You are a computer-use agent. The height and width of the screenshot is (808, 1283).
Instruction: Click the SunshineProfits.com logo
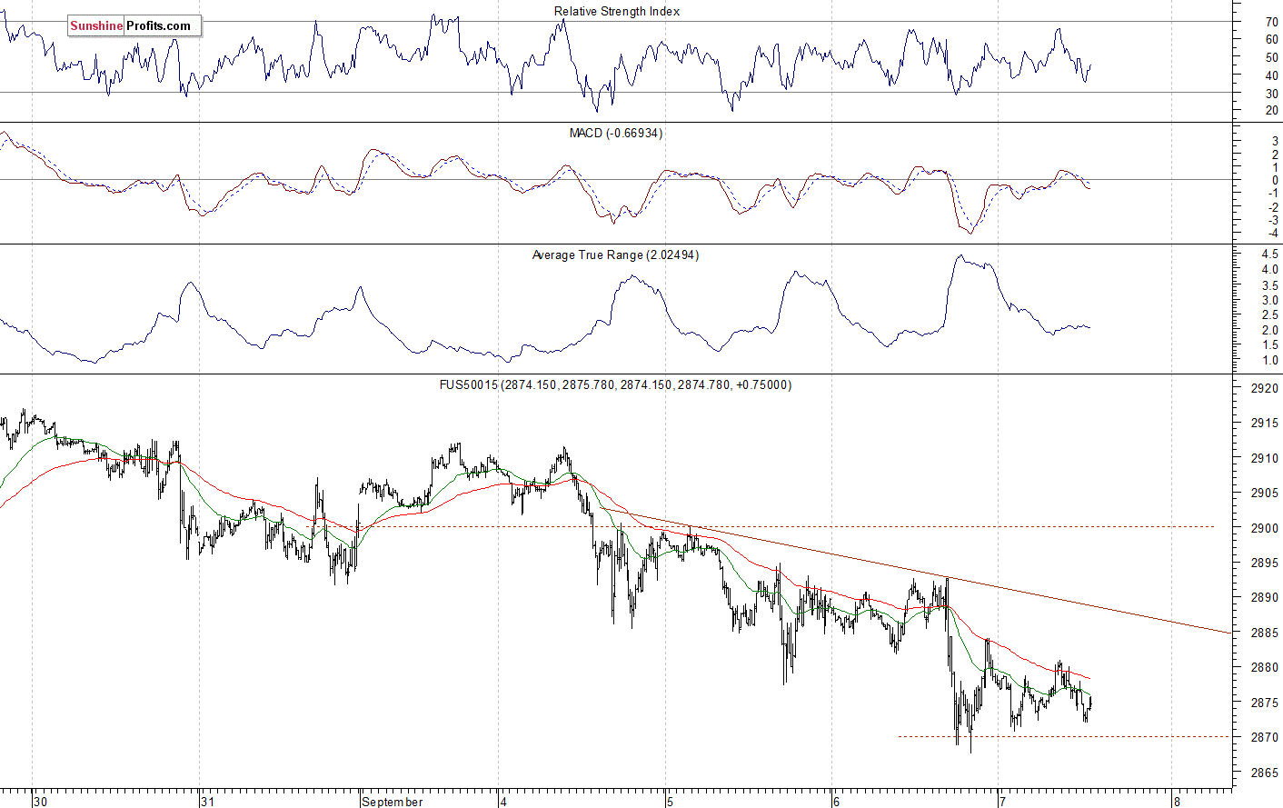tap(134, 25)
